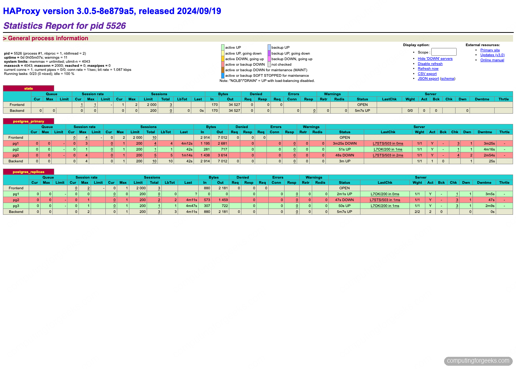516x369 pixels.
Task: Click pg3 row in postgres_primary table
Action: (x=258, y=155)
